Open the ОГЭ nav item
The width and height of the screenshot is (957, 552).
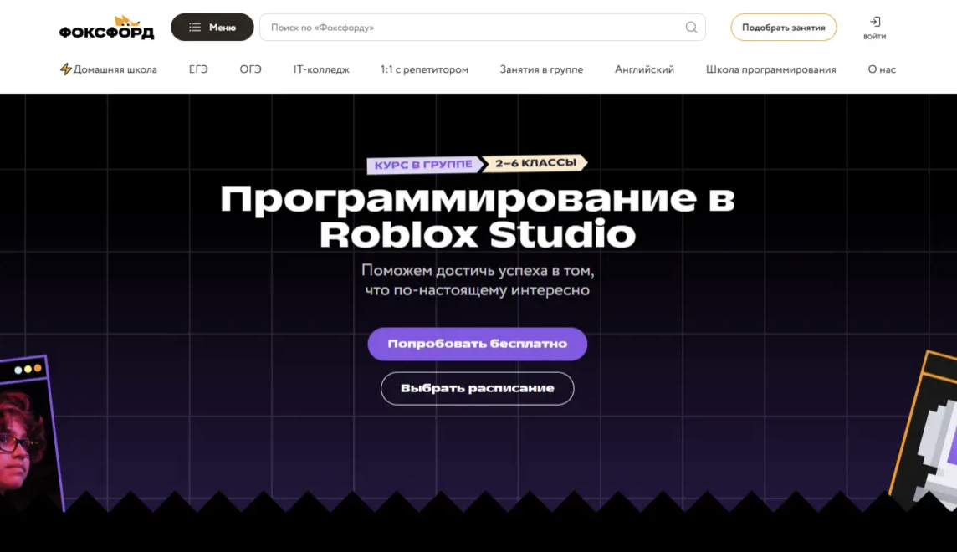[250, 69]
